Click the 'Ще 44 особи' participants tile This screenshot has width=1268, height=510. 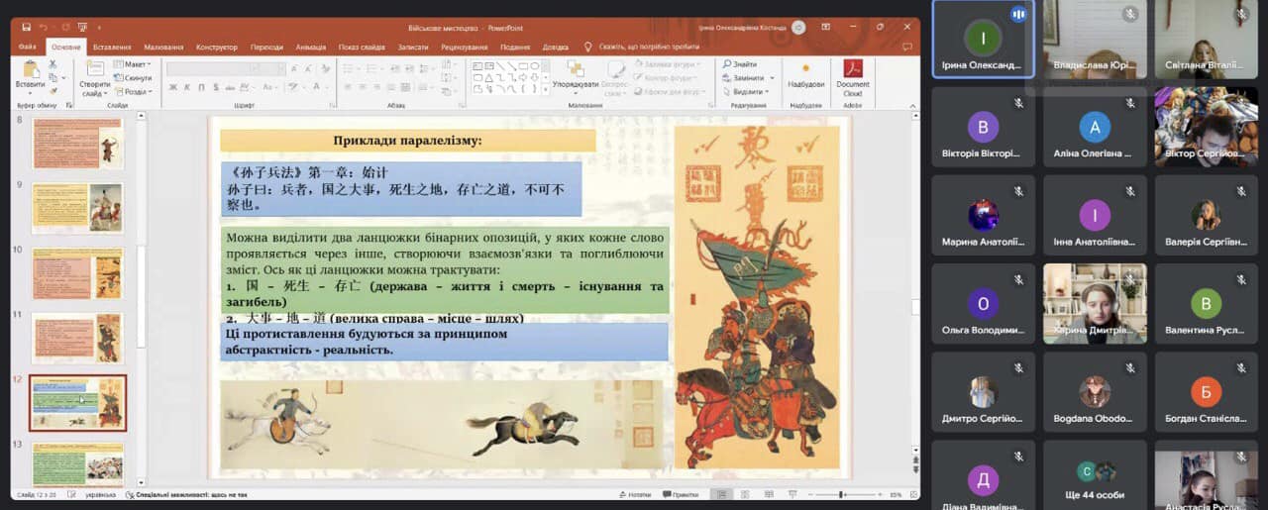[x=1095, y=481]
